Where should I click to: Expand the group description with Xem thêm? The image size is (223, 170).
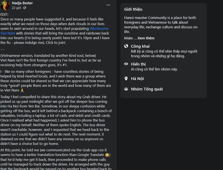pos(146,38)
